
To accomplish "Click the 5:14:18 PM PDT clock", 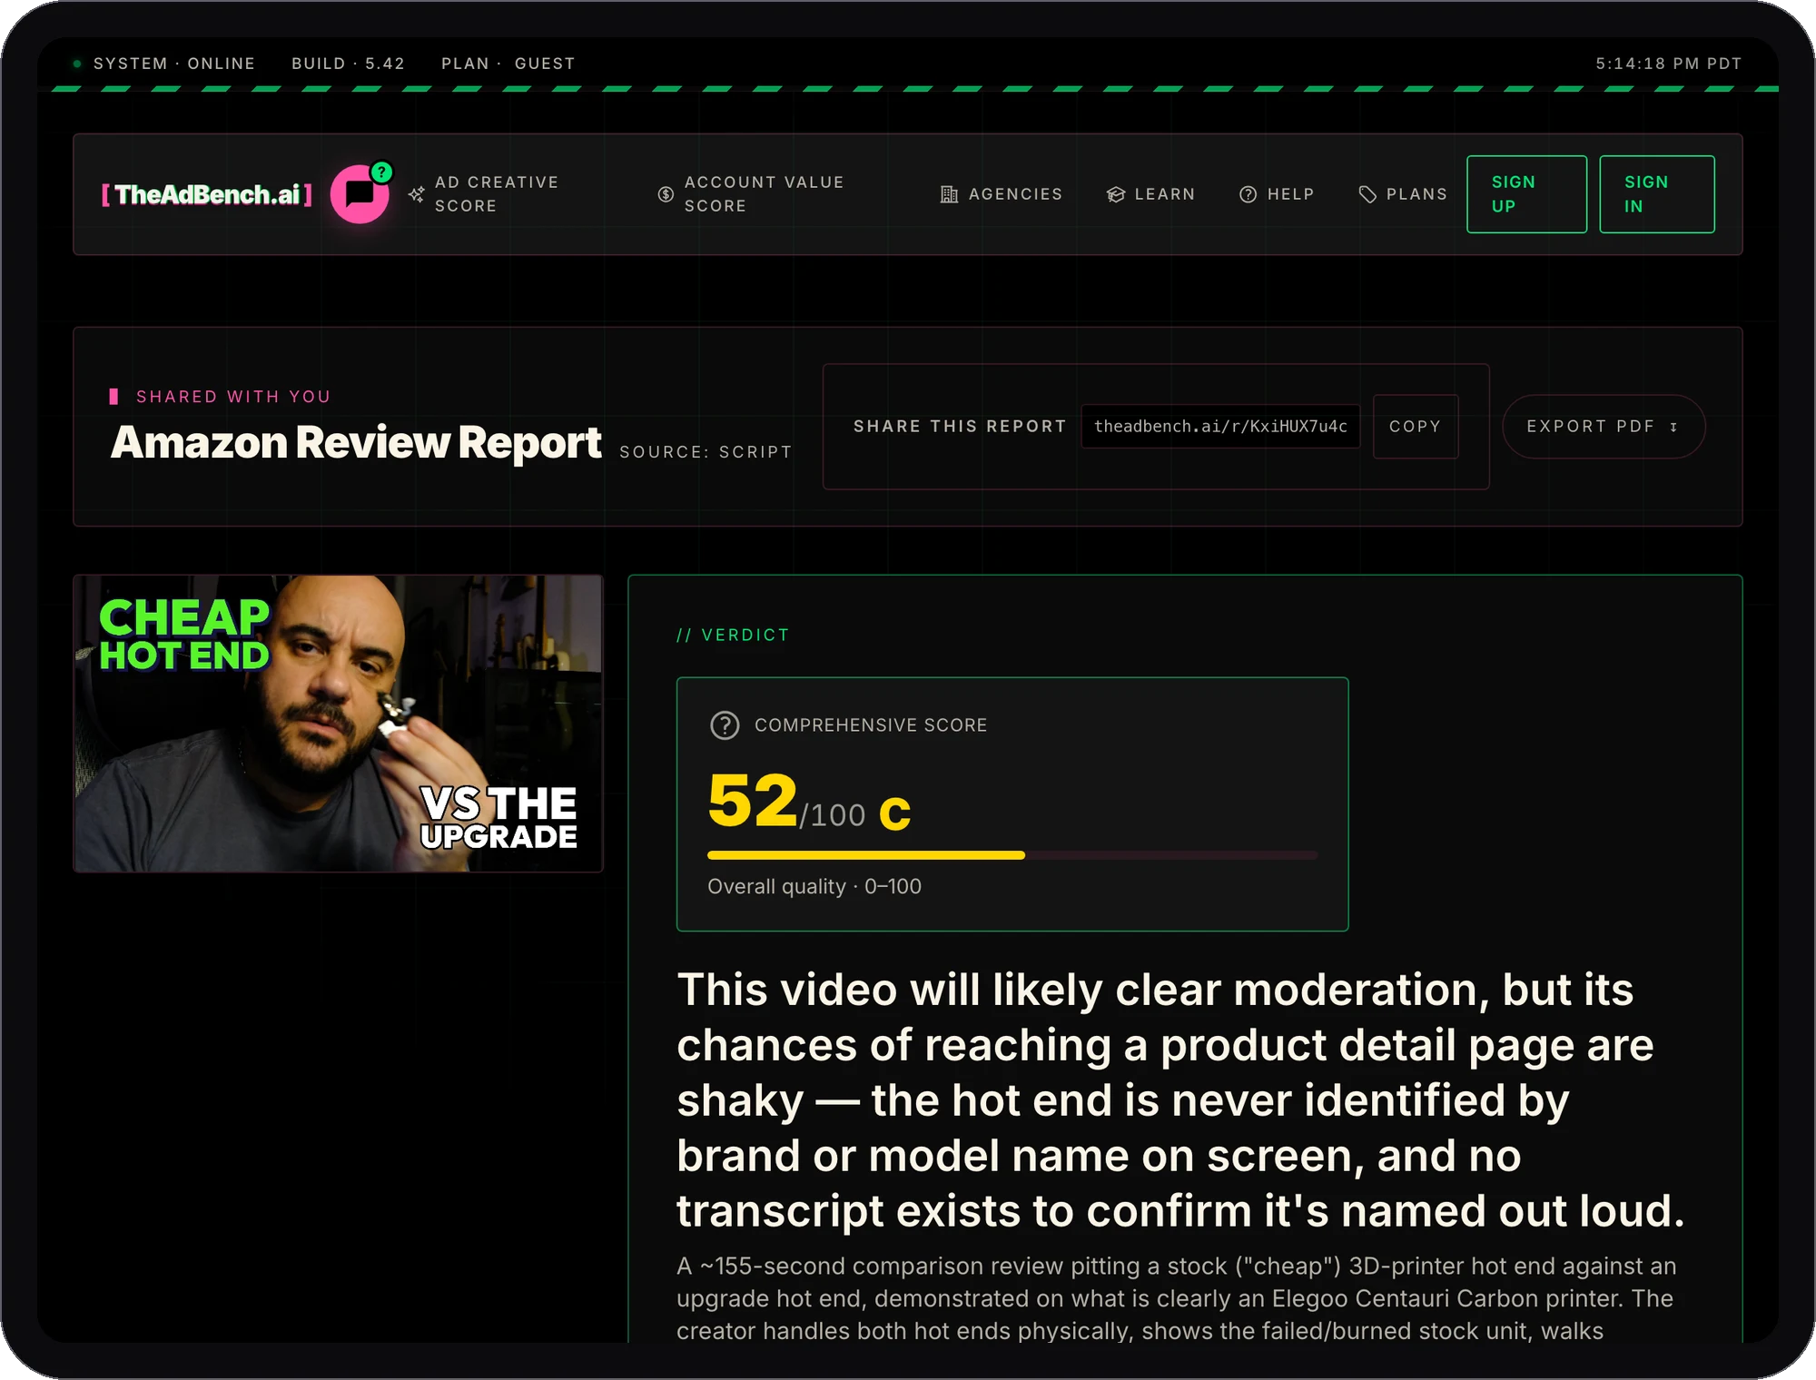I will (1669, 64).
